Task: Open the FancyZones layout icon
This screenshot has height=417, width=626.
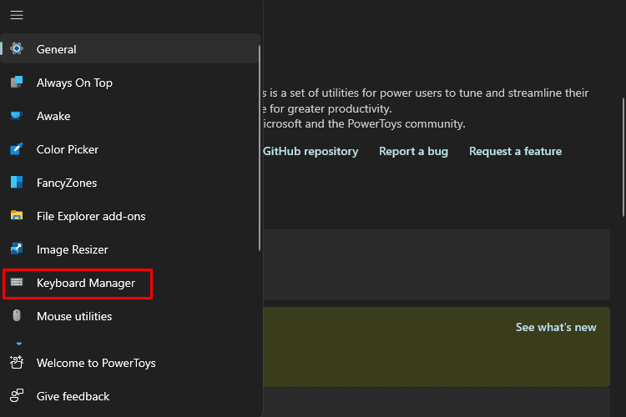Action: (17, 183)
